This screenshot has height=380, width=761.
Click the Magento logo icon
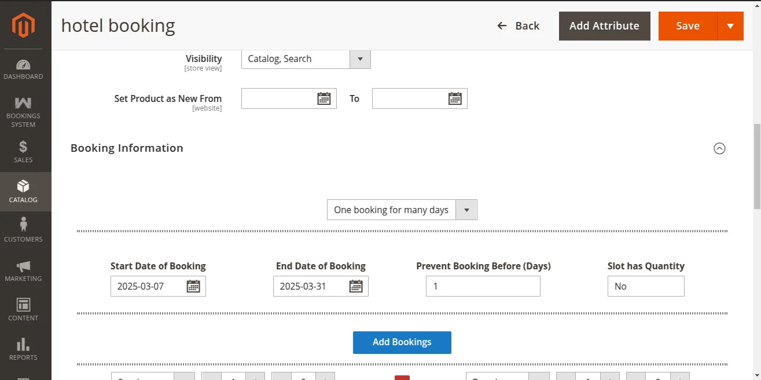pyautogui.click(x=24, y=25)
